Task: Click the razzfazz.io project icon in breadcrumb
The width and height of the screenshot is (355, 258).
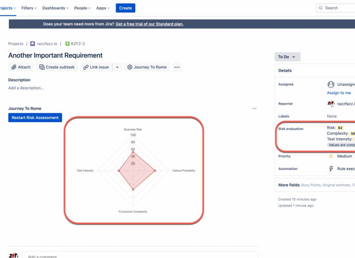Action: [x=33, y=44]
